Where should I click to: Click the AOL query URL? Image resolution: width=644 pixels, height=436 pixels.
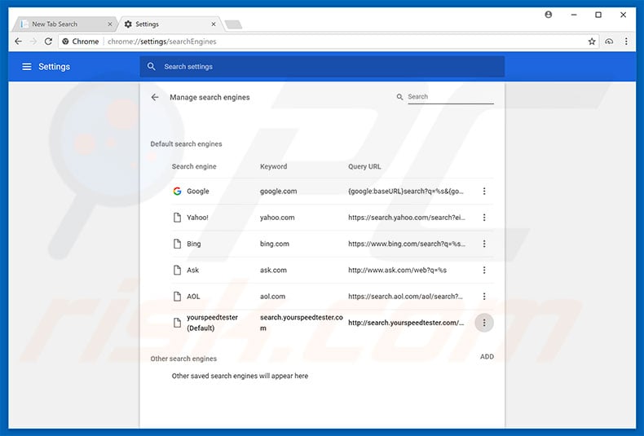(x=405, y=296)
